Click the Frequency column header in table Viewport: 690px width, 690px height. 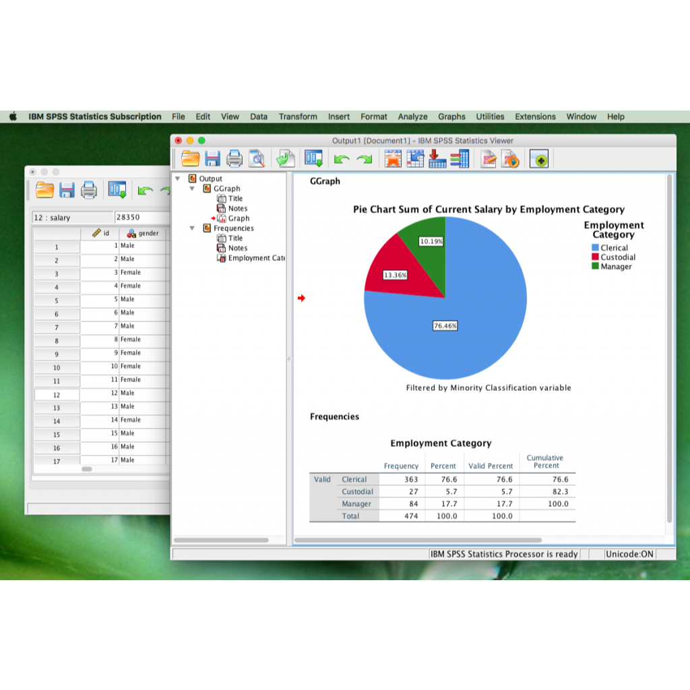401,466
